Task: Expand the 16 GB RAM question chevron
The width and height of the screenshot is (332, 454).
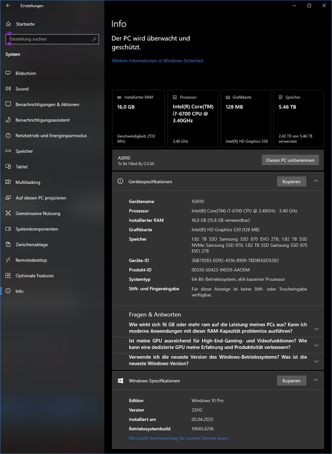Action: pyautogui.click(x=316, y=329)
